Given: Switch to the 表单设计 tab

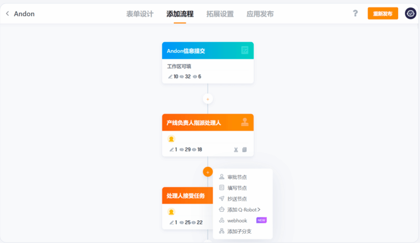Looking at the screenshot, I should 140,14.
